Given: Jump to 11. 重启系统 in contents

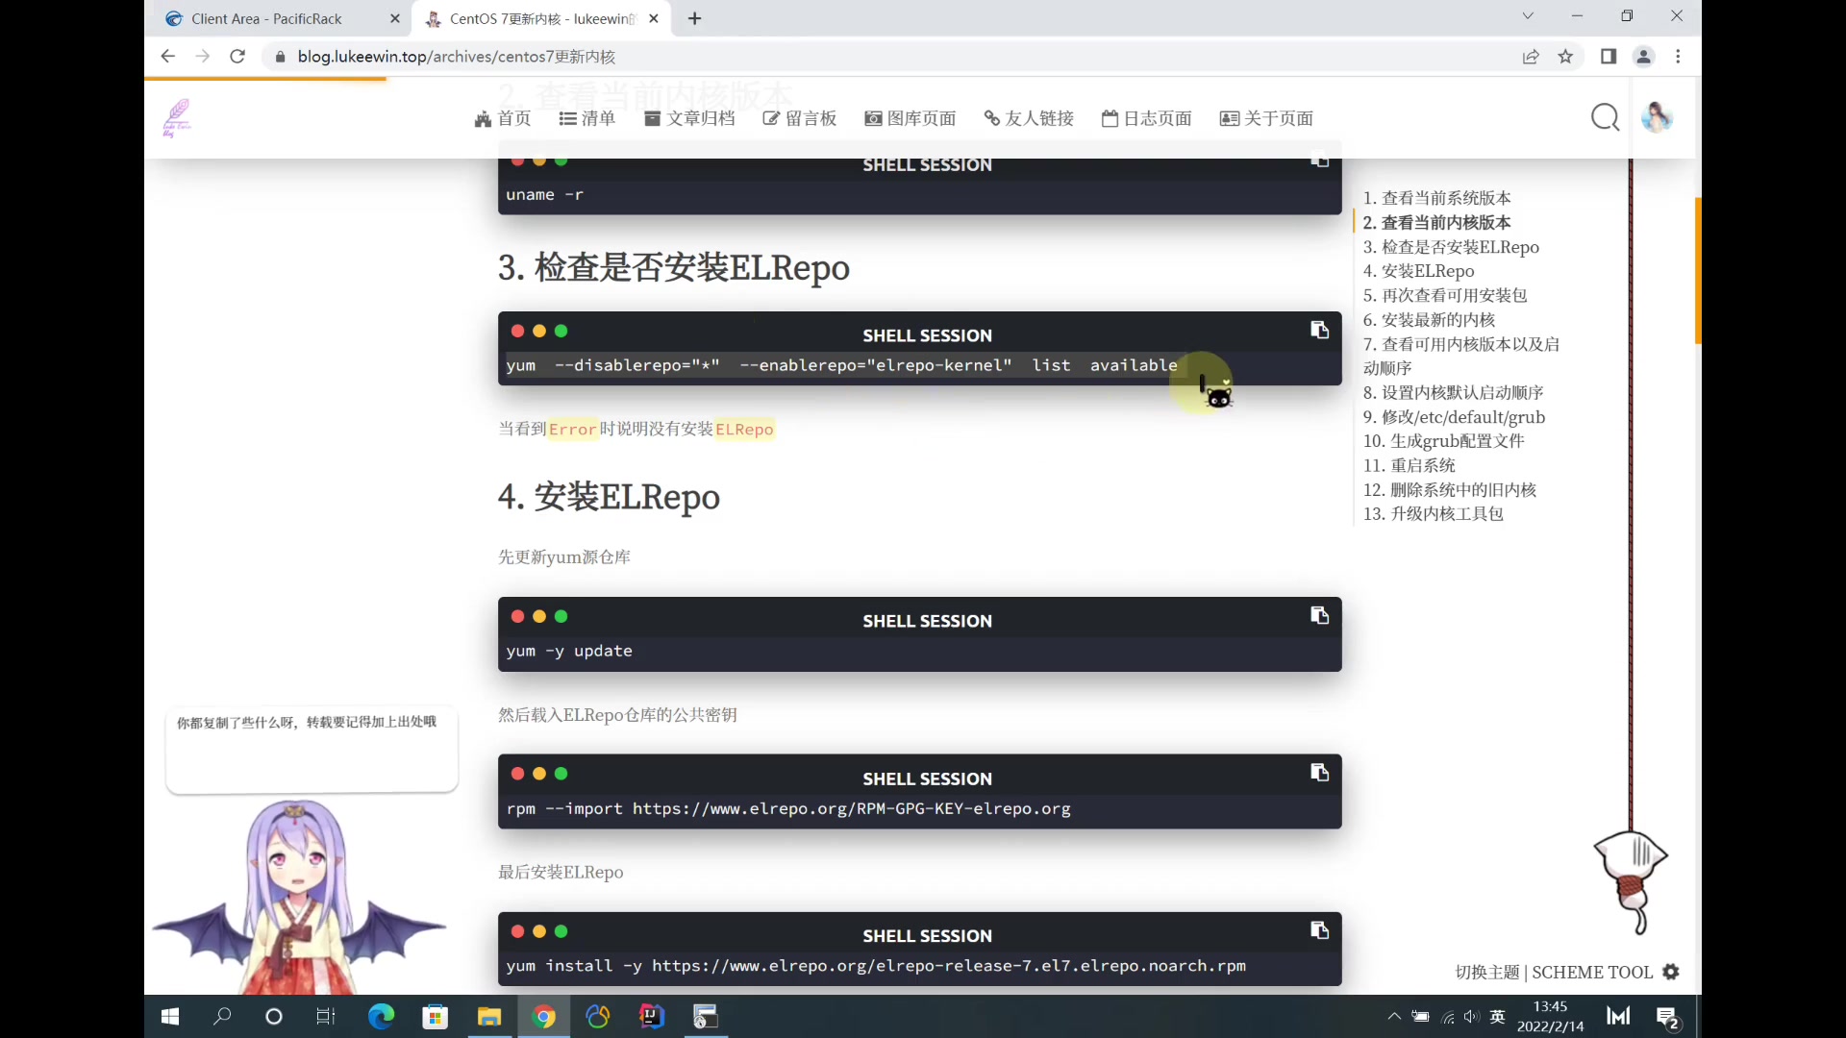Looking at the screenshot, I should tap(1409, 465).
